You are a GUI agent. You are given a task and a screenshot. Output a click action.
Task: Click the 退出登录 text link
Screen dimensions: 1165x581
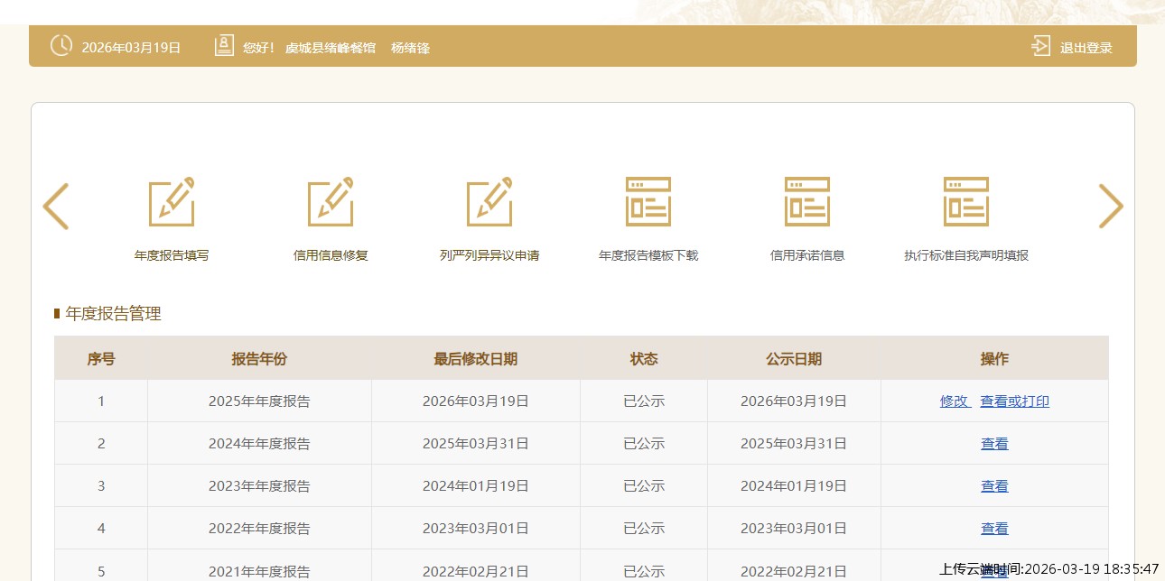[x=1086, y=48]
